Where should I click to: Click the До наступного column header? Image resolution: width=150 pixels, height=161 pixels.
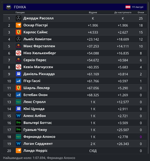(x=123, y=13)
